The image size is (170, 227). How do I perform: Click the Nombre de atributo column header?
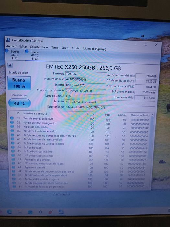pos(35,113)
